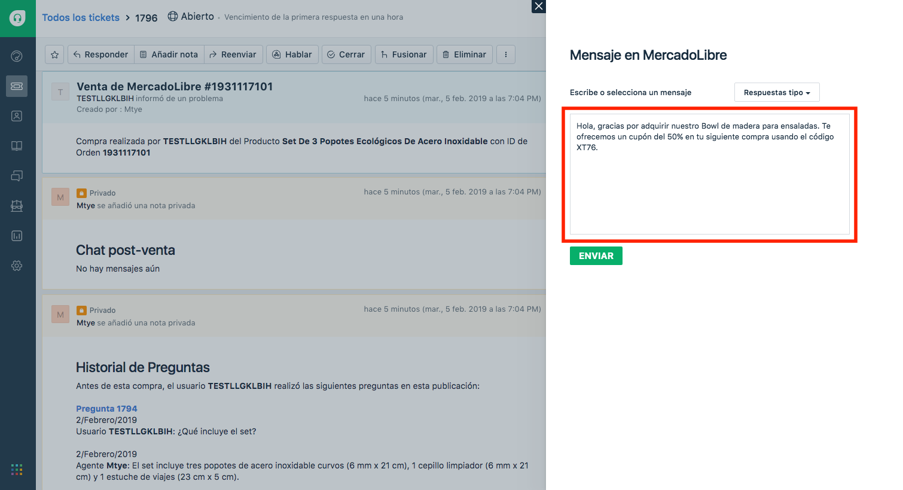
Task: Click inside the message text area
Action: (x=710, y=174)
